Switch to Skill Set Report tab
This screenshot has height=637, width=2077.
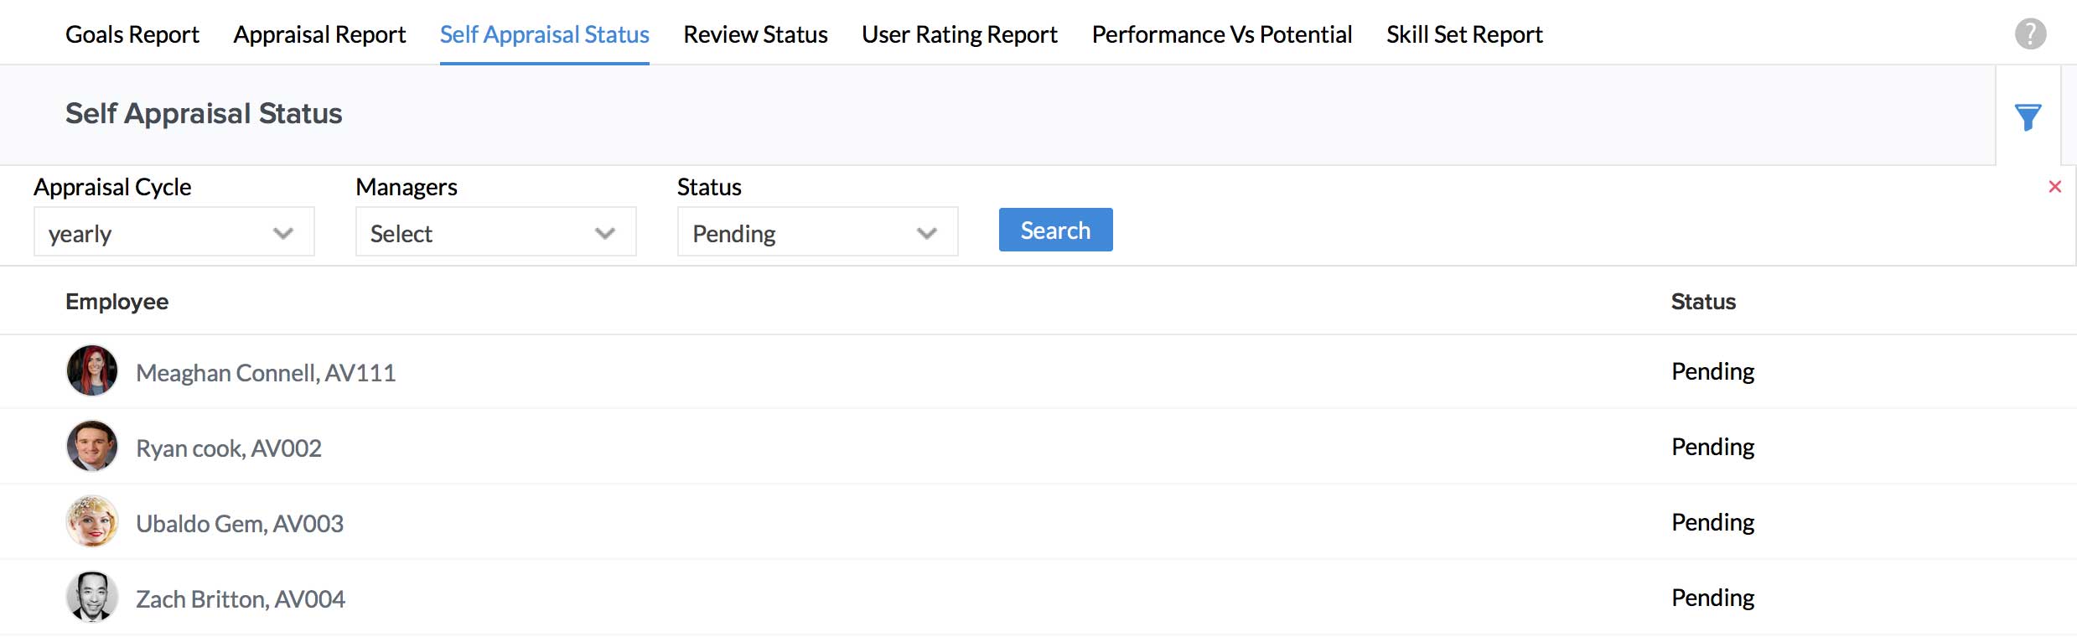1464,34
